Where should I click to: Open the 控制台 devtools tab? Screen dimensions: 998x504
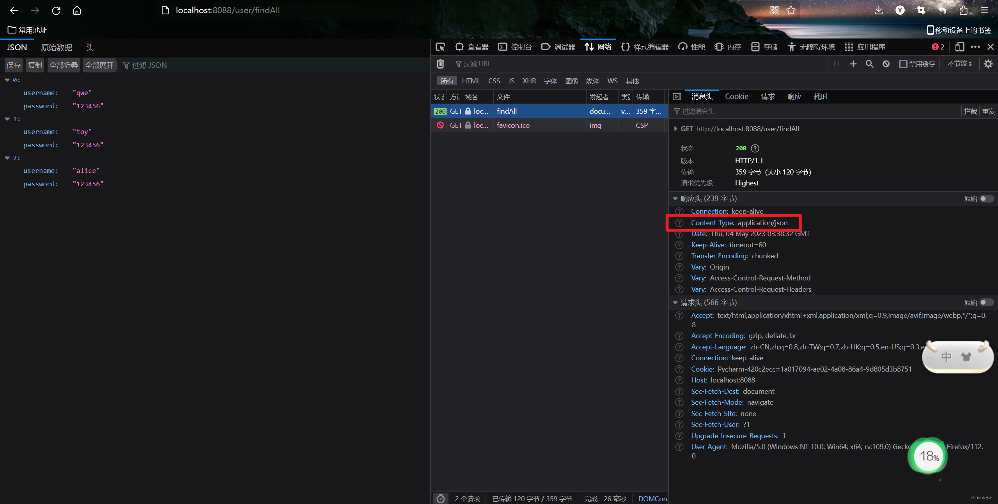click(x=515, y=47)
